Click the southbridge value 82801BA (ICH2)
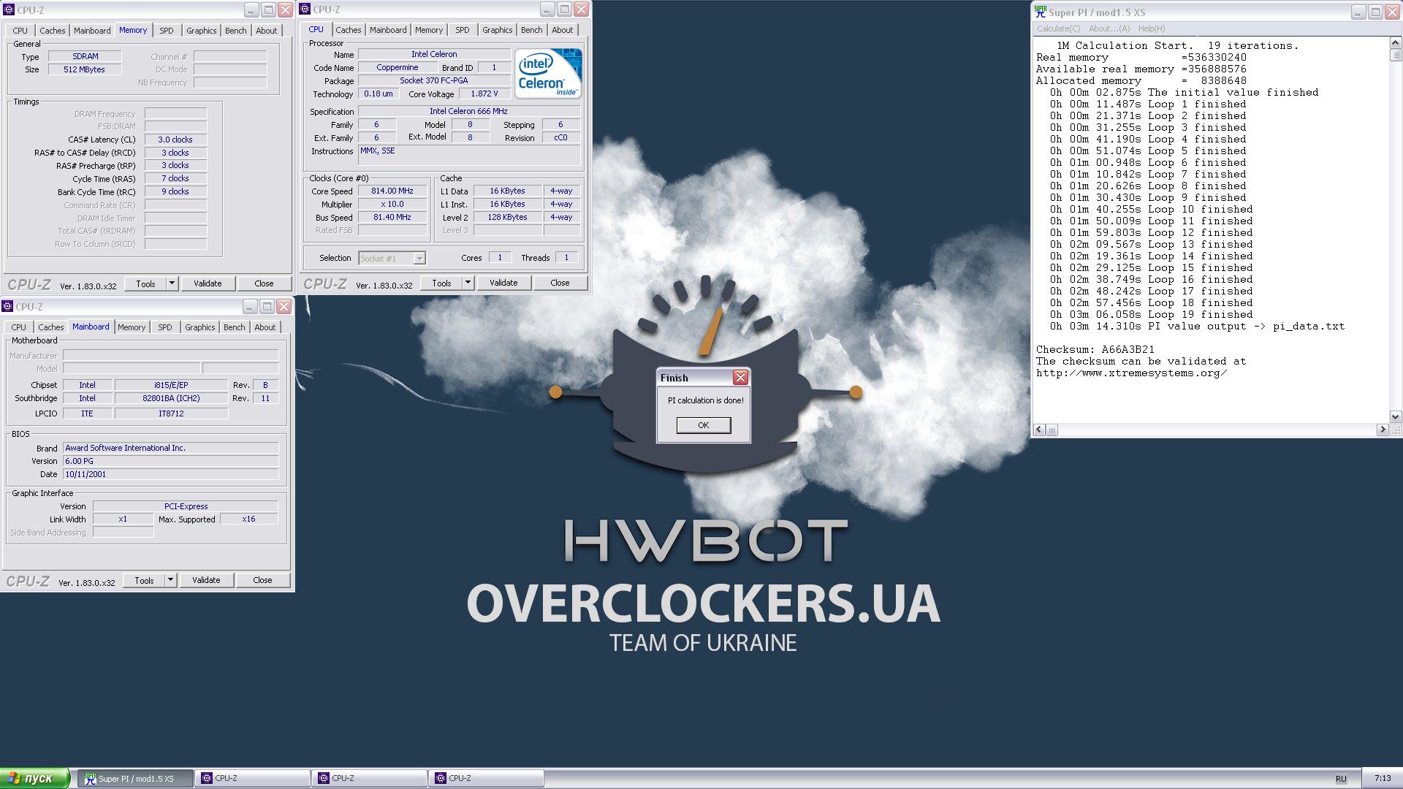Viewport: 1403px width, 789px height. pyautogui.click(x=171, y=398)
